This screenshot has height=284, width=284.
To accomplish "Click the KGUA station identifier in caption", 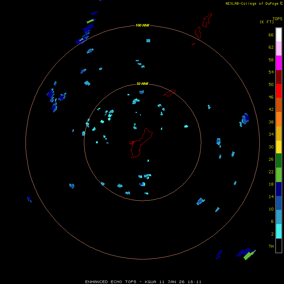I will point(150,282).
